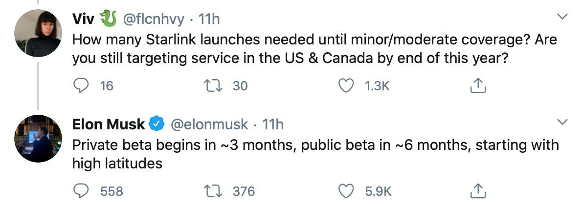
Task: Click the @elonmusk handle
Action: (x=209, y=124)
